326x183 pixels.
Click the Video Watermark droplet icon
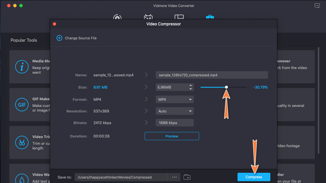click(21, 178)
